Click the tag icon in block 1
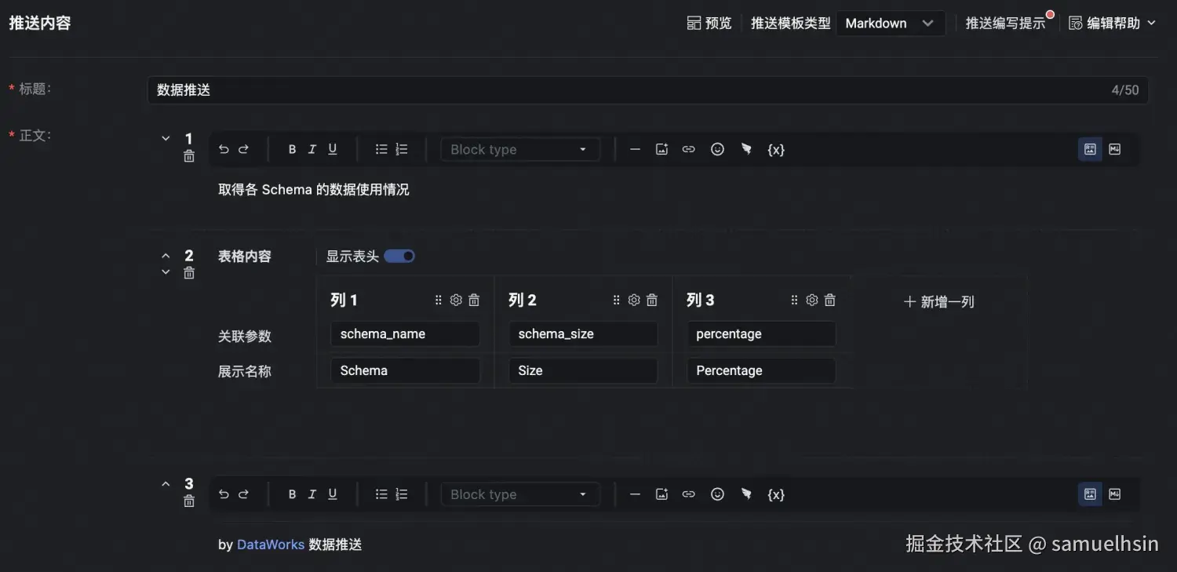1177x572 pixels. 746,149
